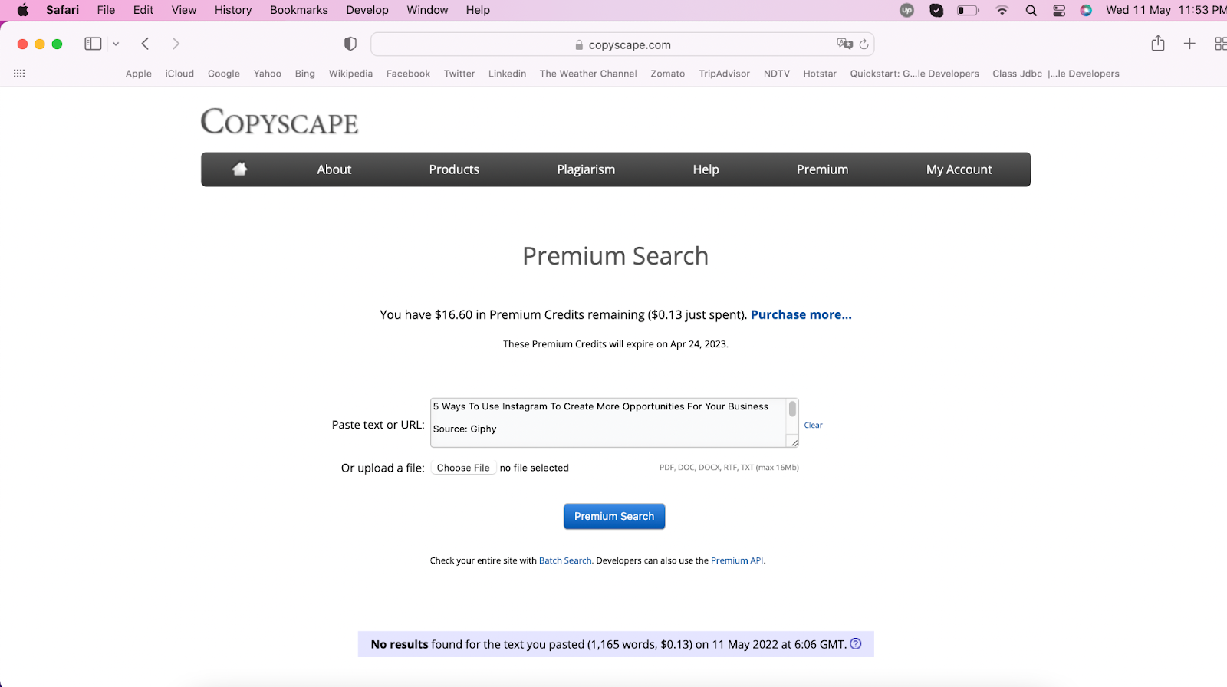Image resolution: width=1227 pixels, height=687 pixels.
Task: Open the Wi-Fi status menu
Action: coord(1002,10)
